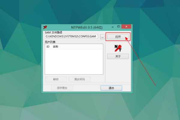Click inside the empty user list area
The height and width of the screenshot is (120, 180).
coord(74,62)
